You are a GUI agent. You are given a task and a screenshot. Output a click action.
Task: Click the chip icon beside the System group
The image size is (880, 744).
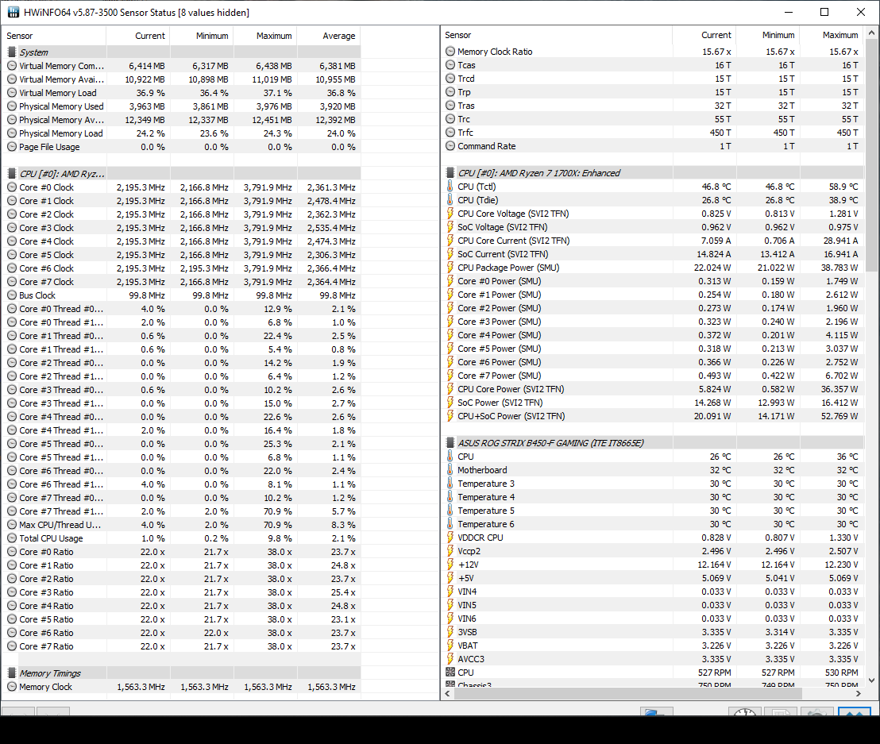click(x=12, y=52)
